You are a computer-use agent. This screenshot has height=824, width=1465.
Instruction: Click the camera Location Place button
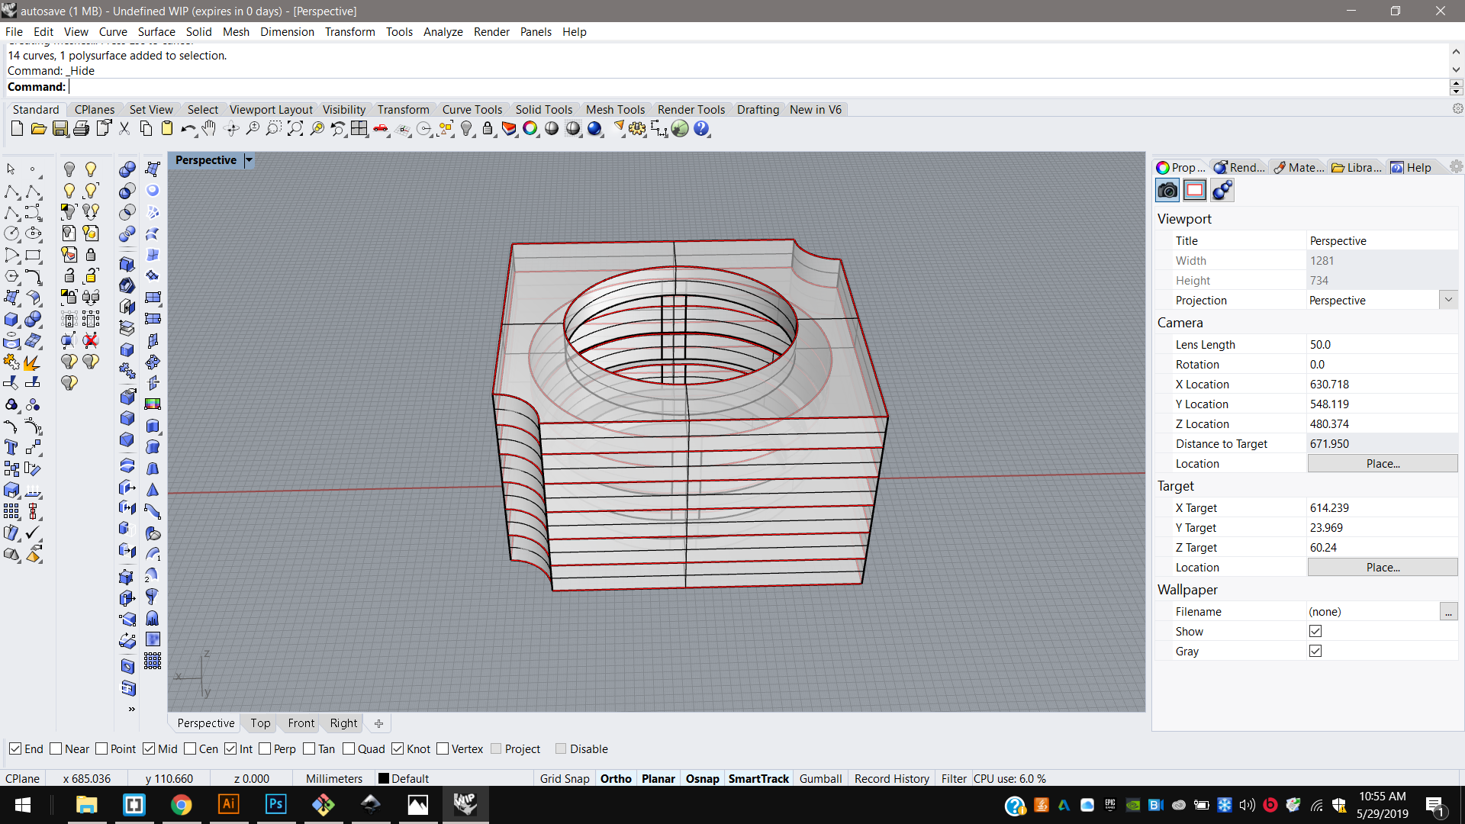tap(1382, 463)
